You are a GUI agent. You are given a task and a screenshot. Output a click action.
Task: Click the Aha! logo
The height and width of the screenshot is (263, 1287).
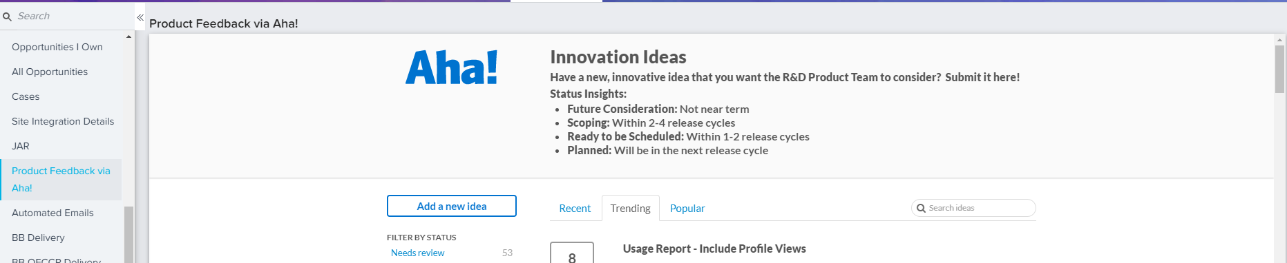[451, 67]
